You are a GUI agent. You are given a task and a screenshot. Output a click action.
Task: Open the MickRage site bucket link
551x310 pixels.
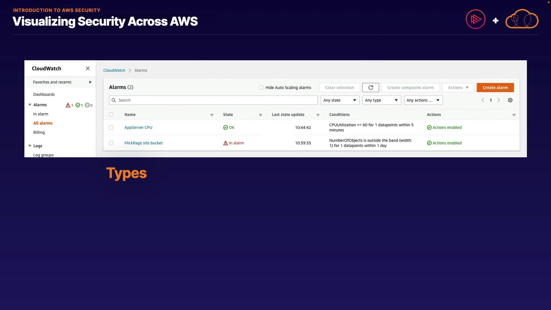pyautogui.click(x=143, y=143)
